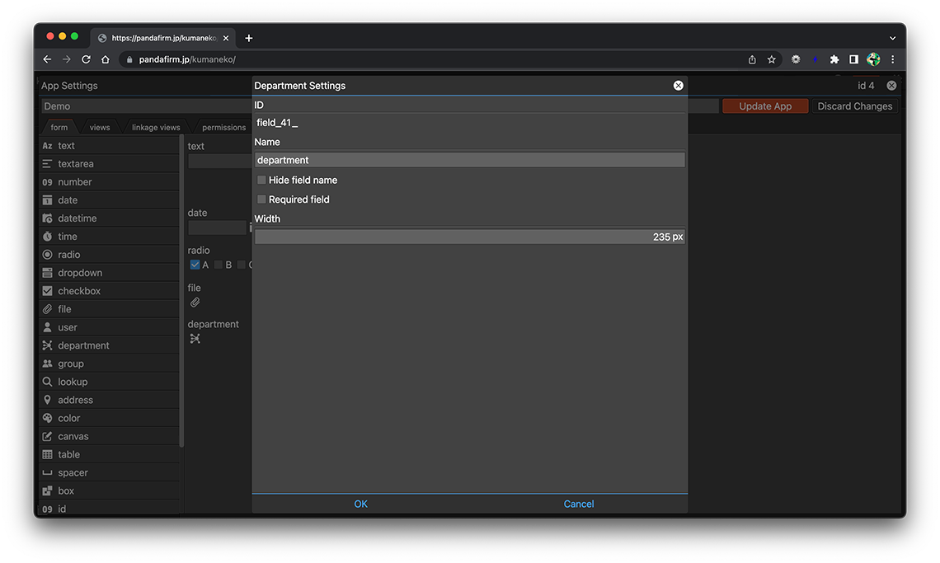The height and width of the screenshot is (563, 940).
Task: Open the Chrome three-dot menu
Action: tap(892, 59)
